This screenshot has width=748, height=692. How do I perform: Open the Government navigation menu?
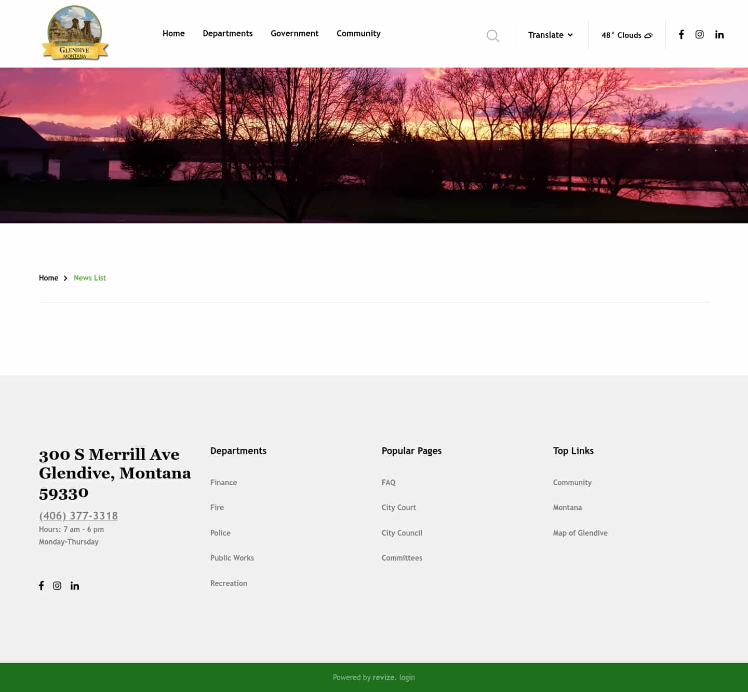coord(295,33)
